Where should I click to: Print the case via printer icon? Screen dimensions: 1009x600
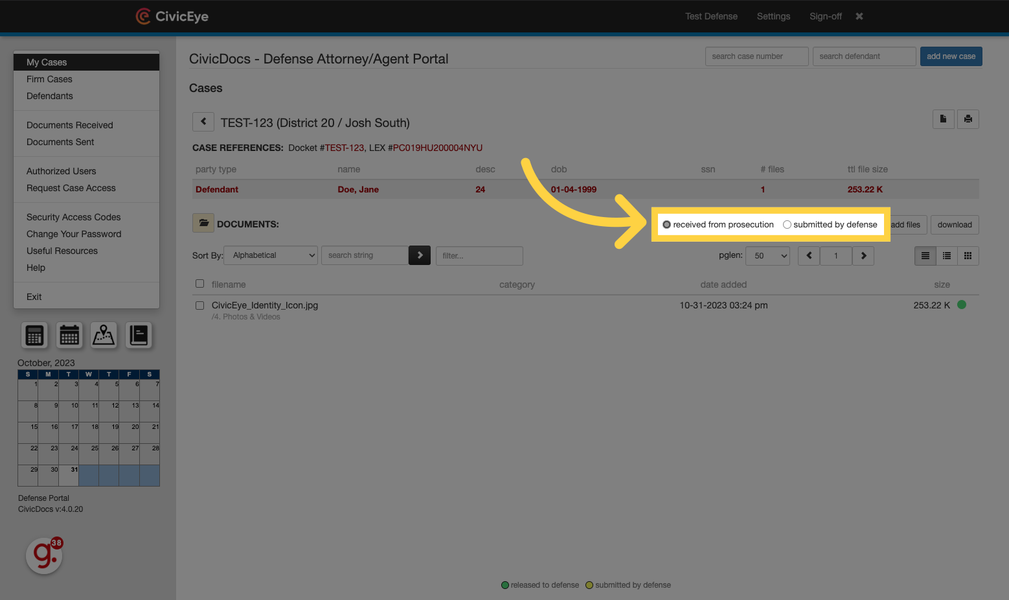[968, 119]
